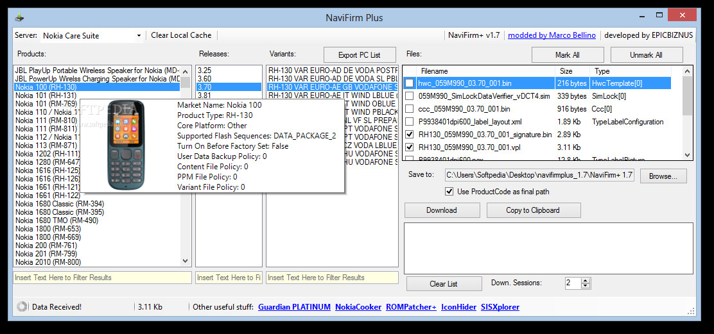This screenshot has height=334, width=714.
Task: Toggle checkbox for hwc_059M990_03.70_001.bin
Action: (x=410, y=83)
